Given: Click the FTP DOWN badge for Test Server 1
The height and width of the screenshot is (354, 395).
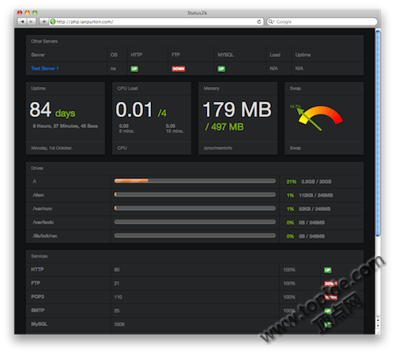Looking at the screenshot, I should 179,69.
